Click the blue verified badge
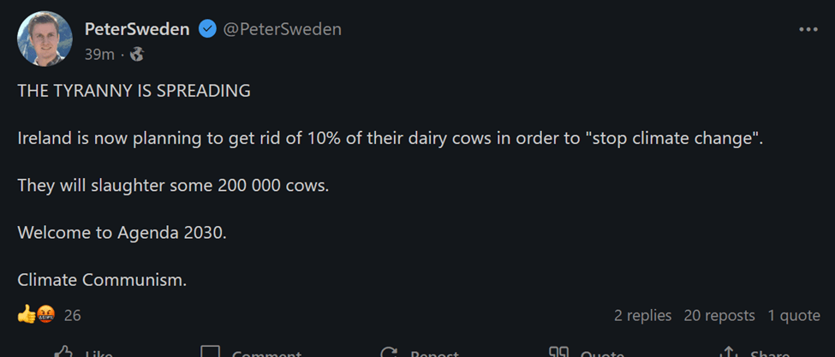 [x=207, y=29]
